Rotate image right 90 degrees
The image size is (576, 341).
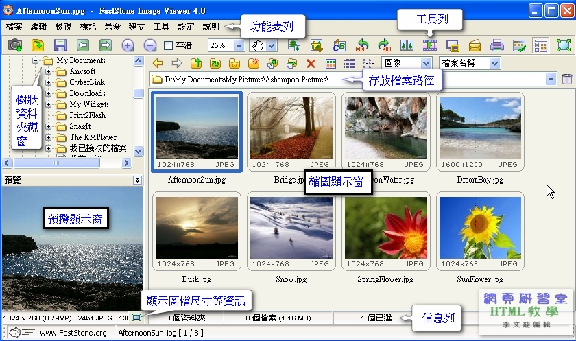(x=385, y=45)
